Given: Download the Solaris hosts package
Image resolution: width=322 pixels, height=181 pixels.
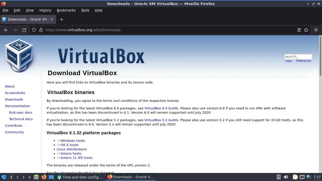Looking at the screenshot, I should 71,153.
